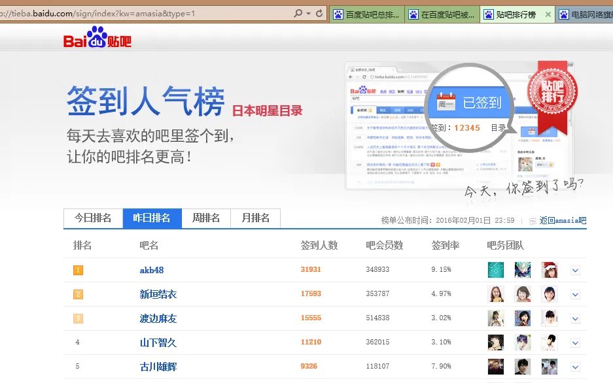Image resolution: width=613 pixels, height=383 pixels.
Task: Click the second team avatar in 山下智久 row
Action: click(523, 342)
